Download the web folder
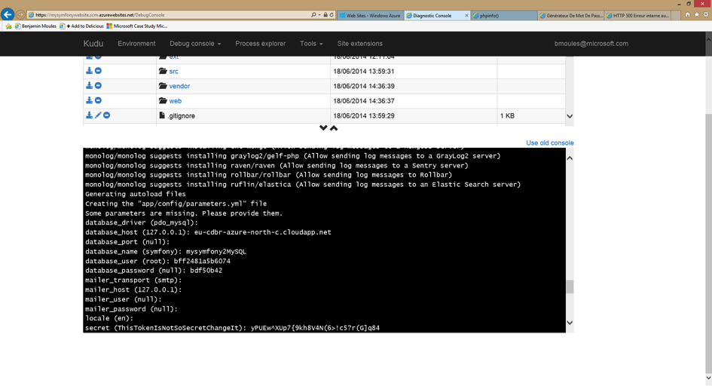712x386 pixels. coord(89,100)
